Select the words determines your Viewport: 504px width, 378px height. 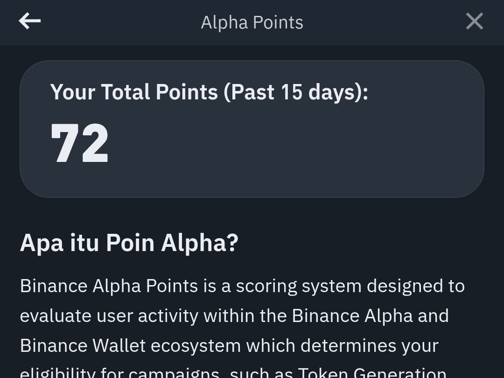tap(369, 345)
